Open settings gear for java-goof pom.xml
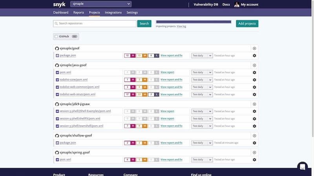The width and height of the screenshot is (314, 176). point(254,72)
